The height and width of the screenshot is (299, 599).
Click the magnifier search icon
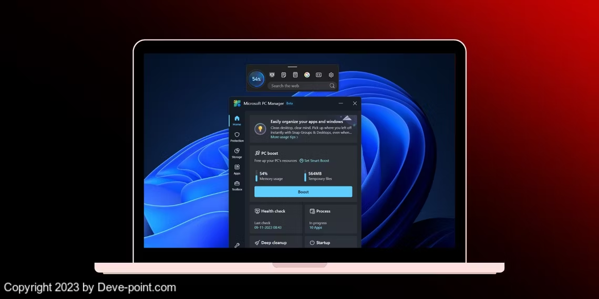[x=332, y=86]
